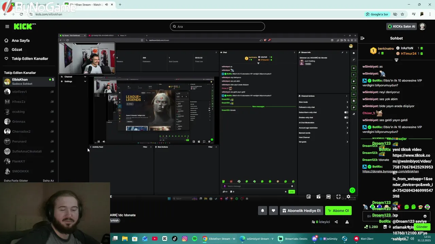Image resolution: width=435 pixels, height=244 pixels.
Task: Bookmark page with star icon
Action: tap(402, 14)
